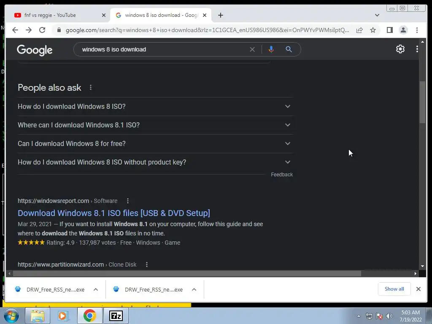Close the downloads bar
The image size is (432, 324).
tap(418, 289)
